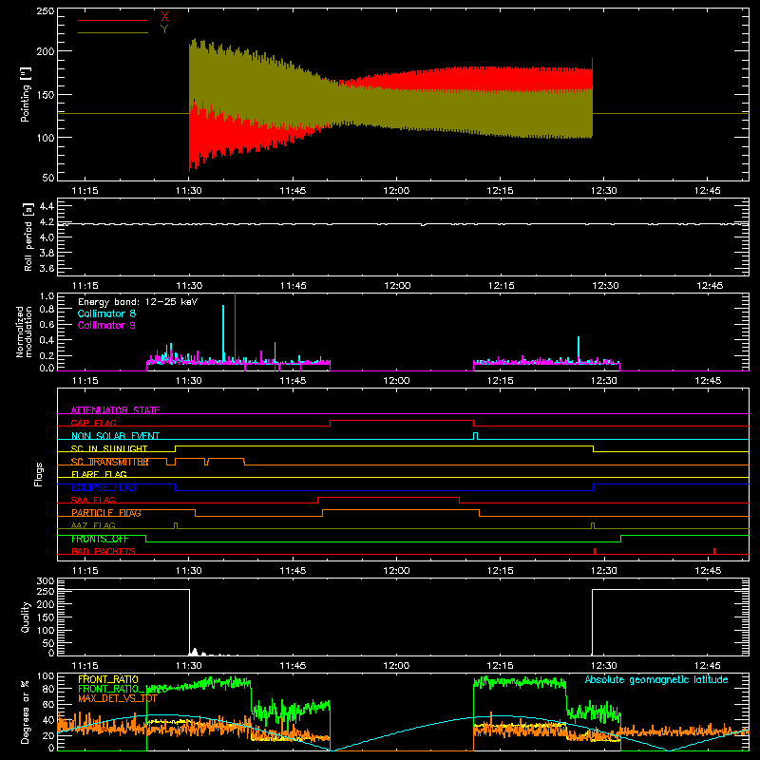The width and height of the screenshot is (760, 760).
Task: Click 11:45 tick label under Roll period plot
Action: 293,286
